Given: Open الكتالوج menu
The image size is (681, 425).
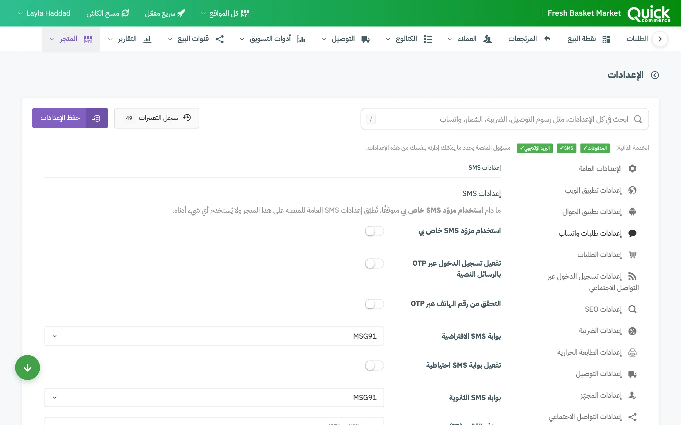Looking at the screenshot, I should click(x=409, y=39).
